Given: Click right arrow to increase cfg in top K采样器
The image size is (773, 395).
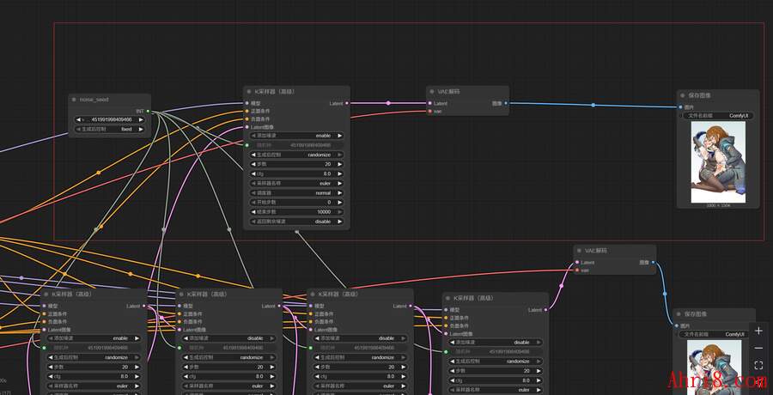Looking at the screenshot, I should (340, 173).
